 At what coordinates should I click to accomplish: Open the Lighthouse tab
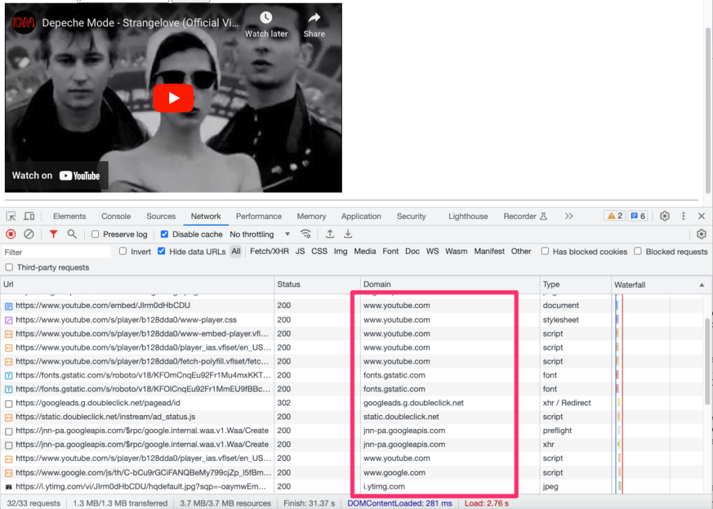coord(468,216)
